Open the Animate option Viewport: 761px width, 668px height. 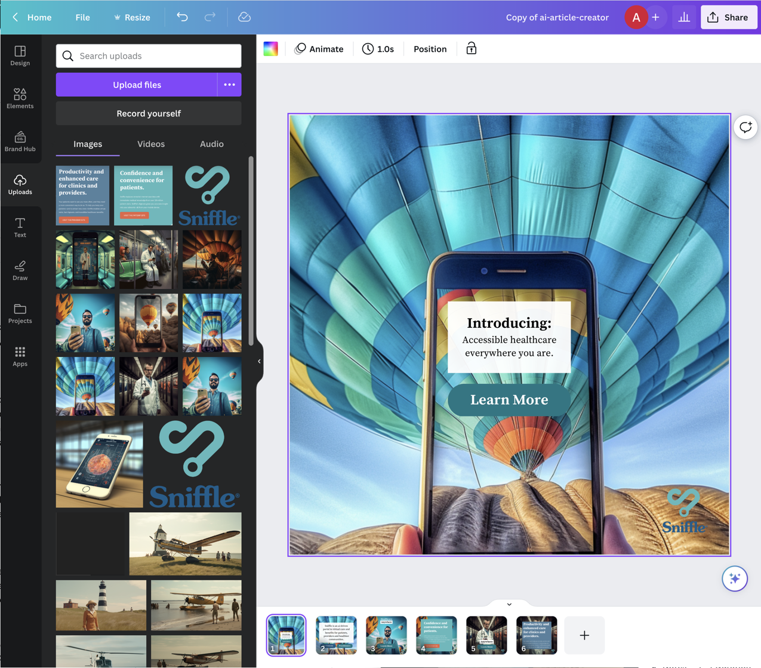click(319, 49)
